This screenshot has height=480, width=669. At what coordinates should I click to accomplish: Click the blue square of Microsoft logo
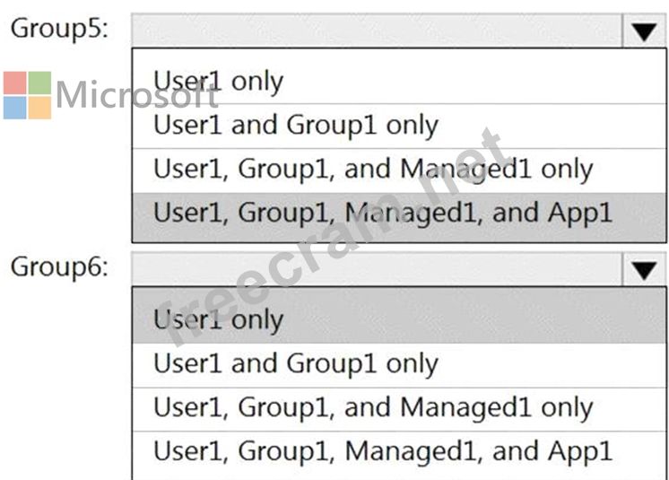pyautogui.click(x=15, y=108)
